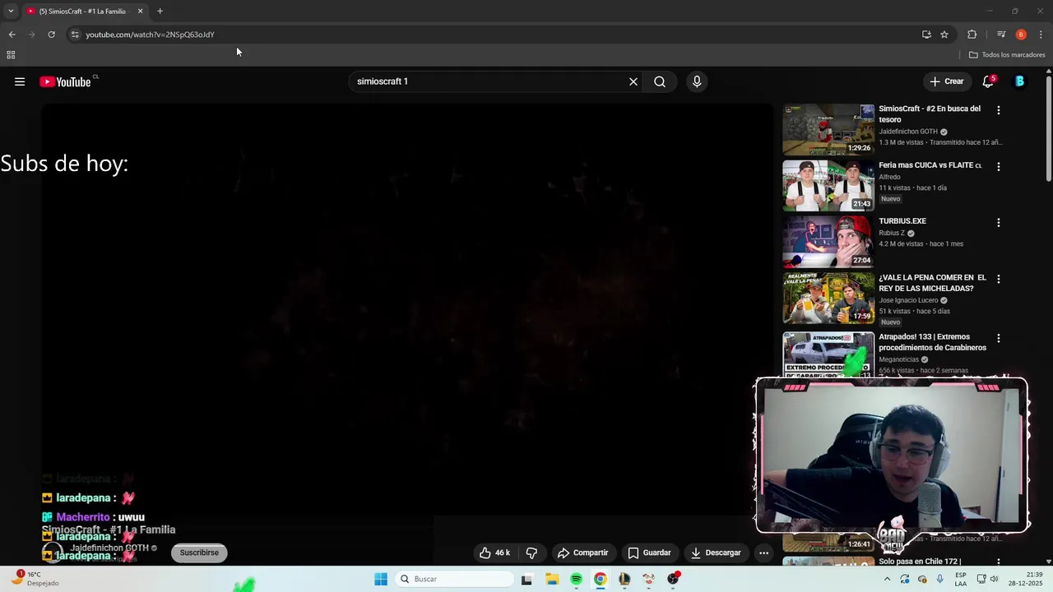Viewport: 1053px width, 592px height.
Task: Open YouTube account avatar menu
Action: [1019, 81]
